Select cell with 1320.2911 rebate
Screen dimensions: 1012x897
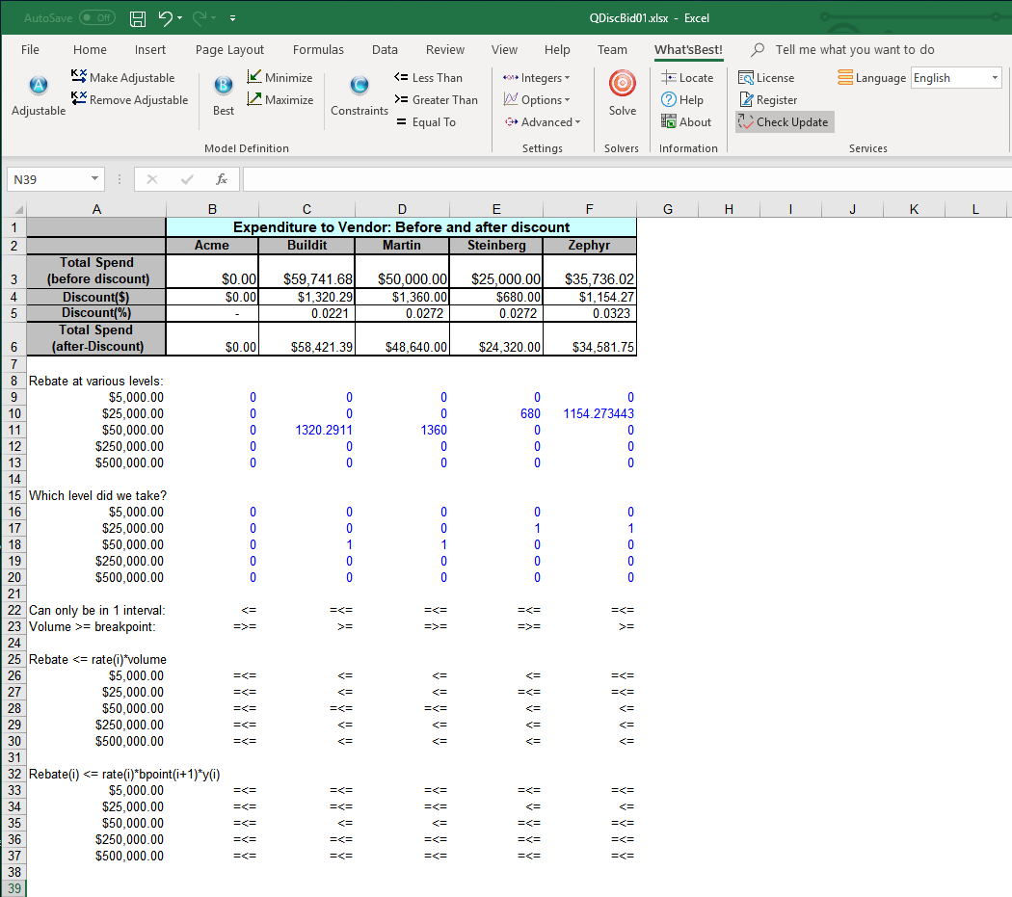coord(307,430)
